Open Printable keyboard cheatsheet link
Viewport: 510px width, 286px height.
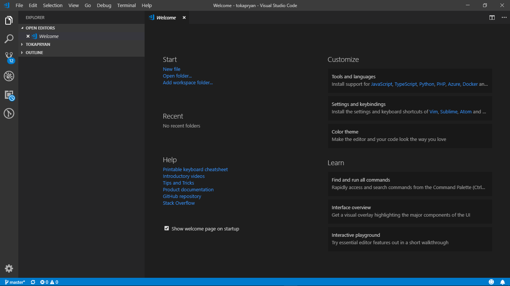tap(195, 169)
